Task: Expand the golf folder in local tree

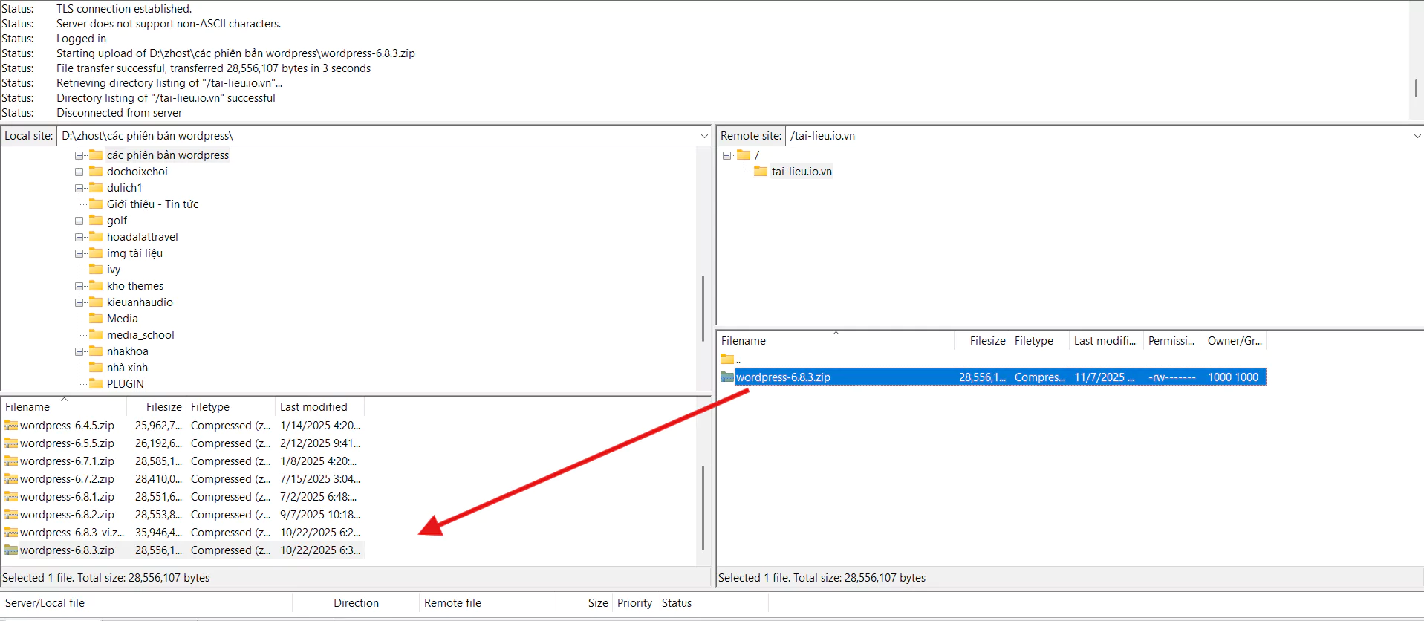Action: (79, 221)
